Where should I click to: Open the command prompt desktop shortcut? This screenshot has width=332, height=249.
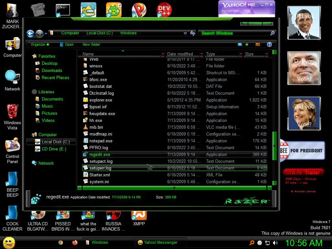(x=63, y=10)
